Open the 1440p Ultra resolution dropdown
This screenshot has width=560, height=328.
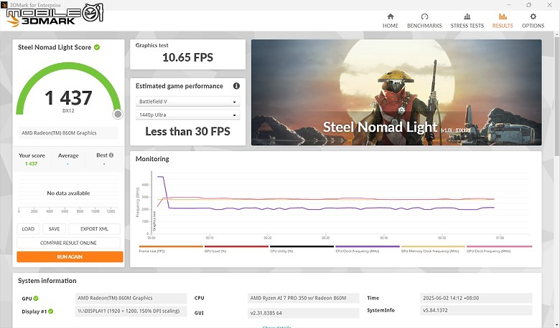[x=187, y=115]
